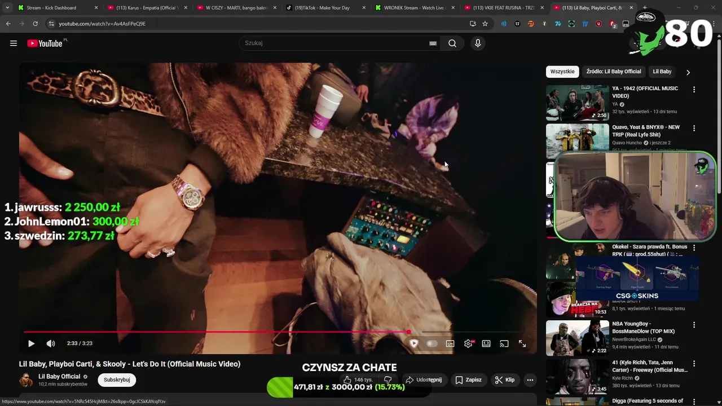Cast the video to a TV

tap(504, 343)
